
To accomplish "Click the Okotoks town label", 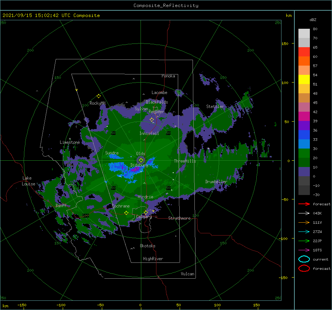I will tap(148, 246).
